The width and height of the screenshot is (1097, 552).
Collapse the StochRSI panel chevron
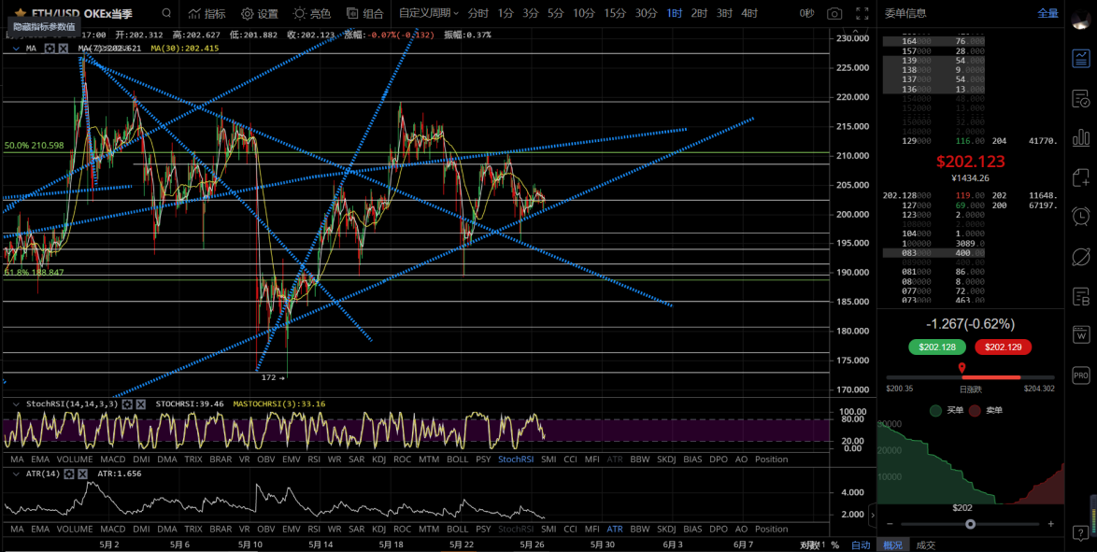pos(16,403)
